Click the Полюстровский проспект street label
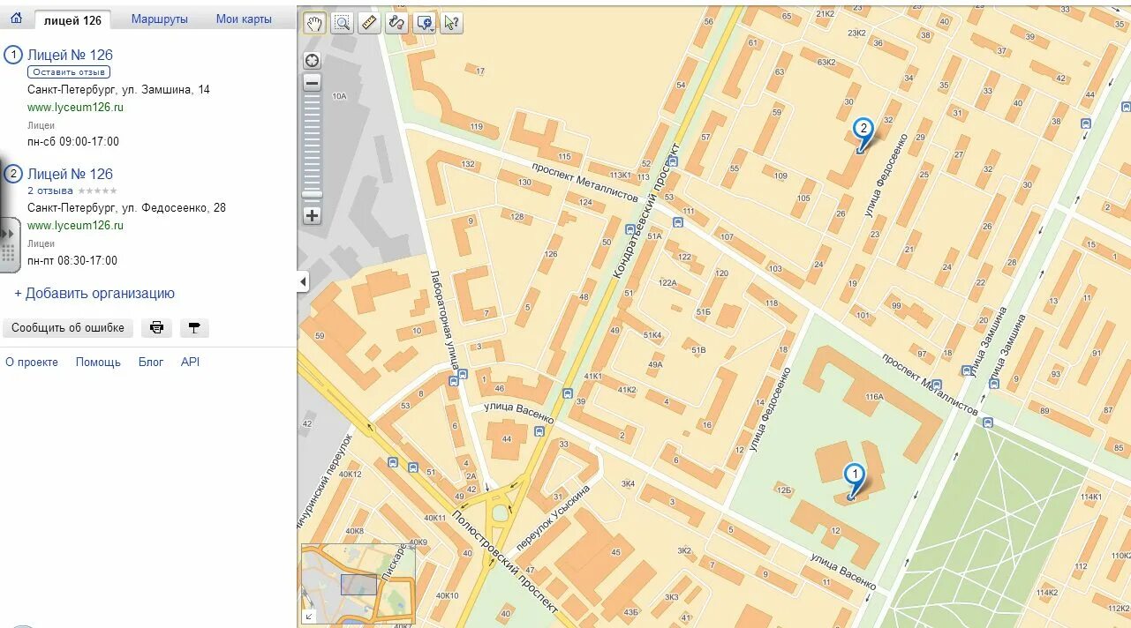The image size is (1131, 628). coord(505,562)
